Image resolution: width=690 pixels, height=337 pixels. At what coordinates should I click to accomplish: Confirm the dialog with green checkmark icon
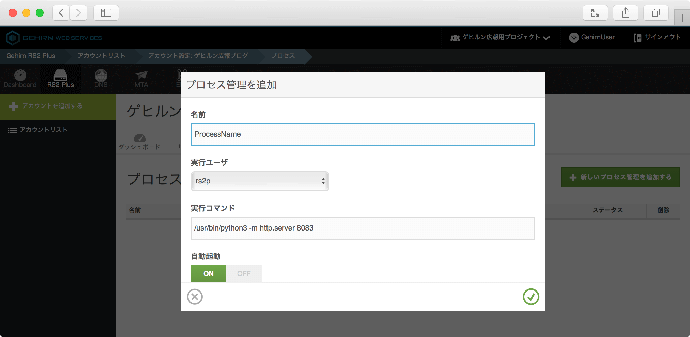(x=531, y=297)
